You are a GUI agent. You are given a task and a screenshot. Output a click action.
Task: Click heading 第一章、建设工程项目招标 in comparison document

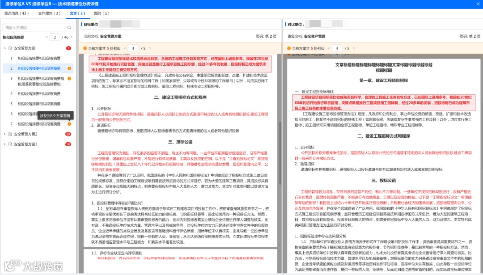[x=384, y=80]
